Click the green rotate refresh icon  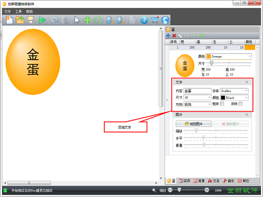(98, 20)
